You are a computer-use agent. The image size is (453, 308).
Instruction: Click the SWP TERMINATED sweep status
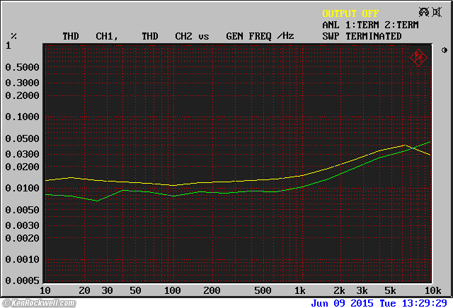(362, 36)
